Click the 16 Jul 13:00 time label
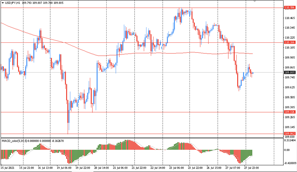 (x=45, y=168)
